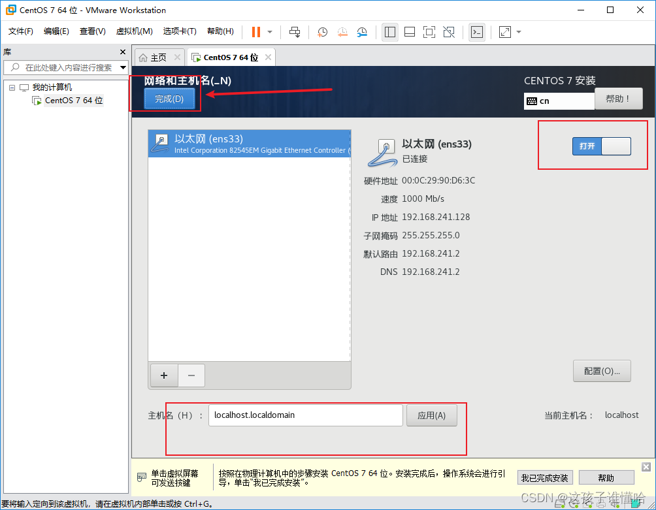Open the snapshot manager

click(362, 32)
